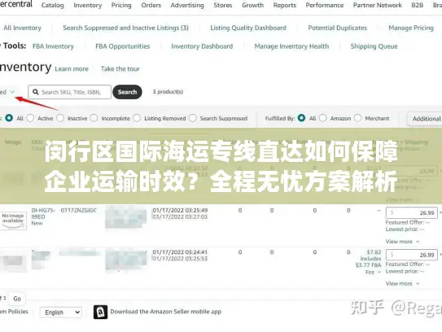Viewport: 442px width, 332px height.
Task: Open the Additional filters button
Action: 425,119
